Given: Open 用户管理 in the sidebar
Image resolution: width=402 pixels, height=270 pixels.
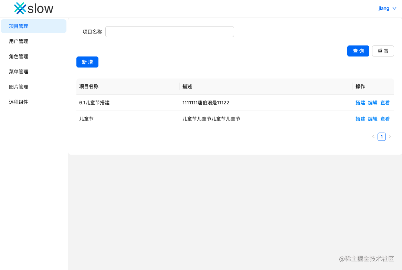Looking at the screenshot, I should click(x=34, y=41).
